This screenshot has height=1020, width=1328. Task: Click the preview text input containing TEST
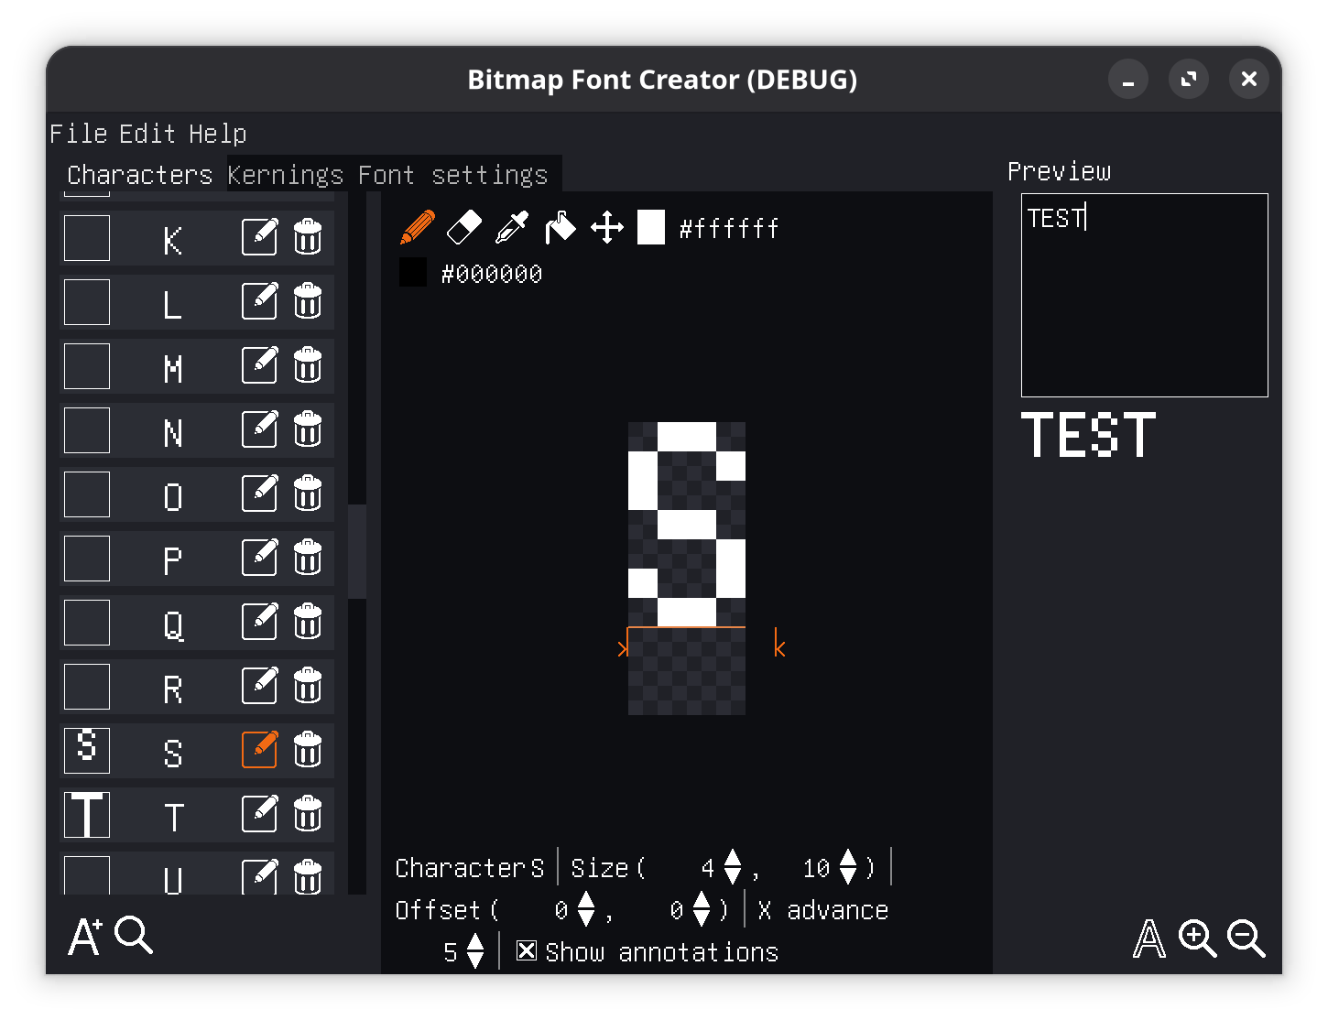pos(1145,295)
